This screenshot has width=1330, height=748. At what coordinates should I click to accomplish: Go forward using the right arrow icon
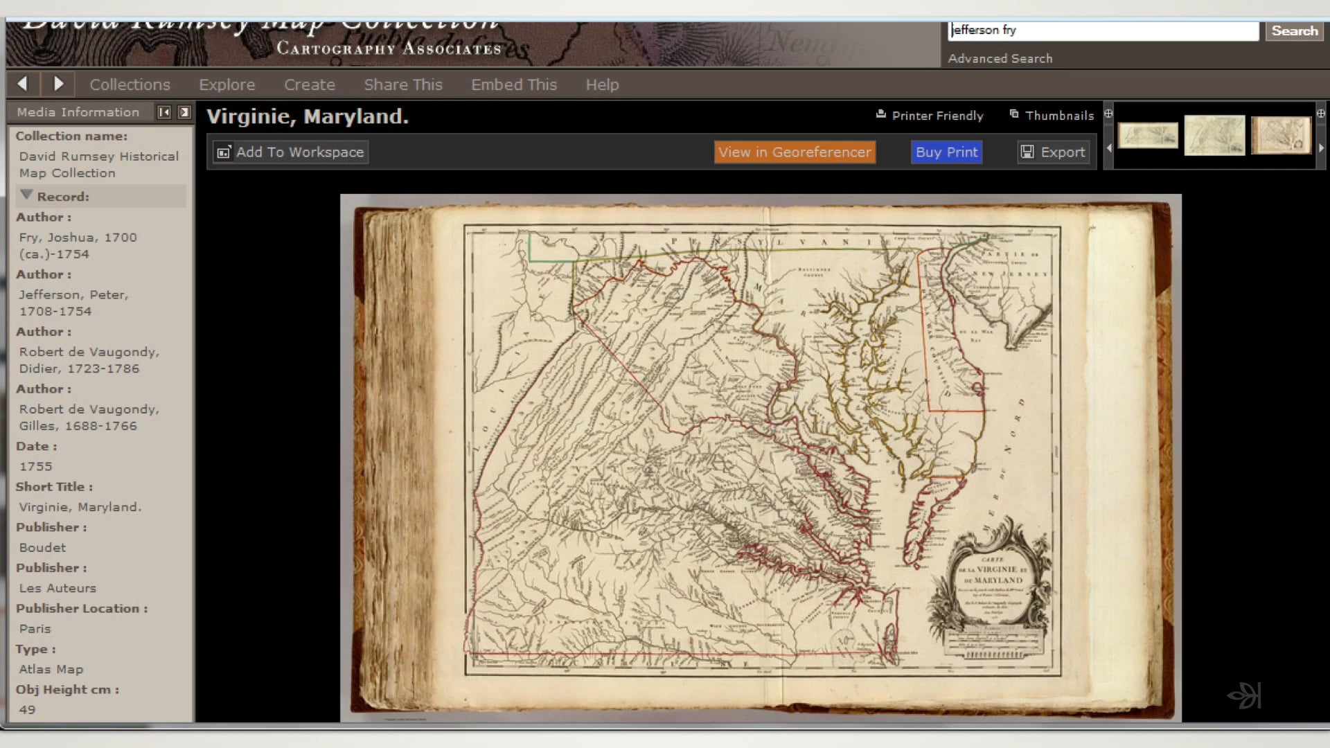pos(58,84)
